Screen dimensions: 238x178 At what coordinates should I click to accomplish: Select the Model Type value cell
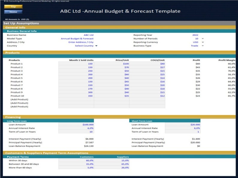point(77,39)
